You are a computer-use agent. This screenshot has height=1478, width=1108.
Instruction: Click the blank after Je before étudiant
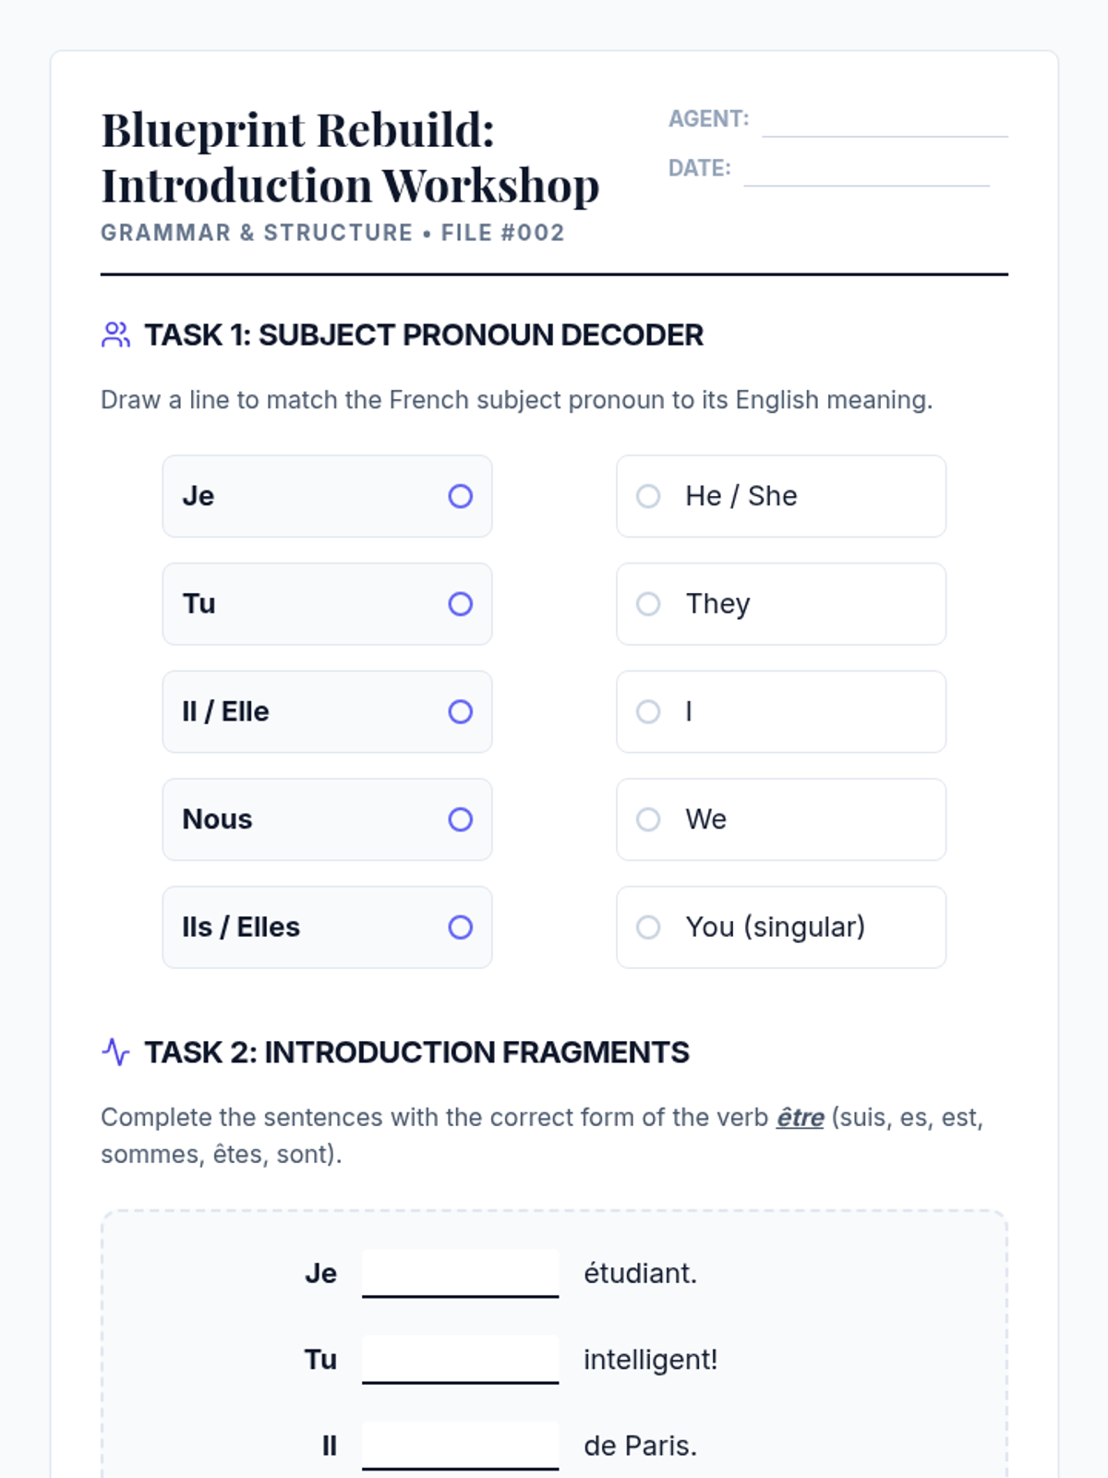[x=461, y=1273]
